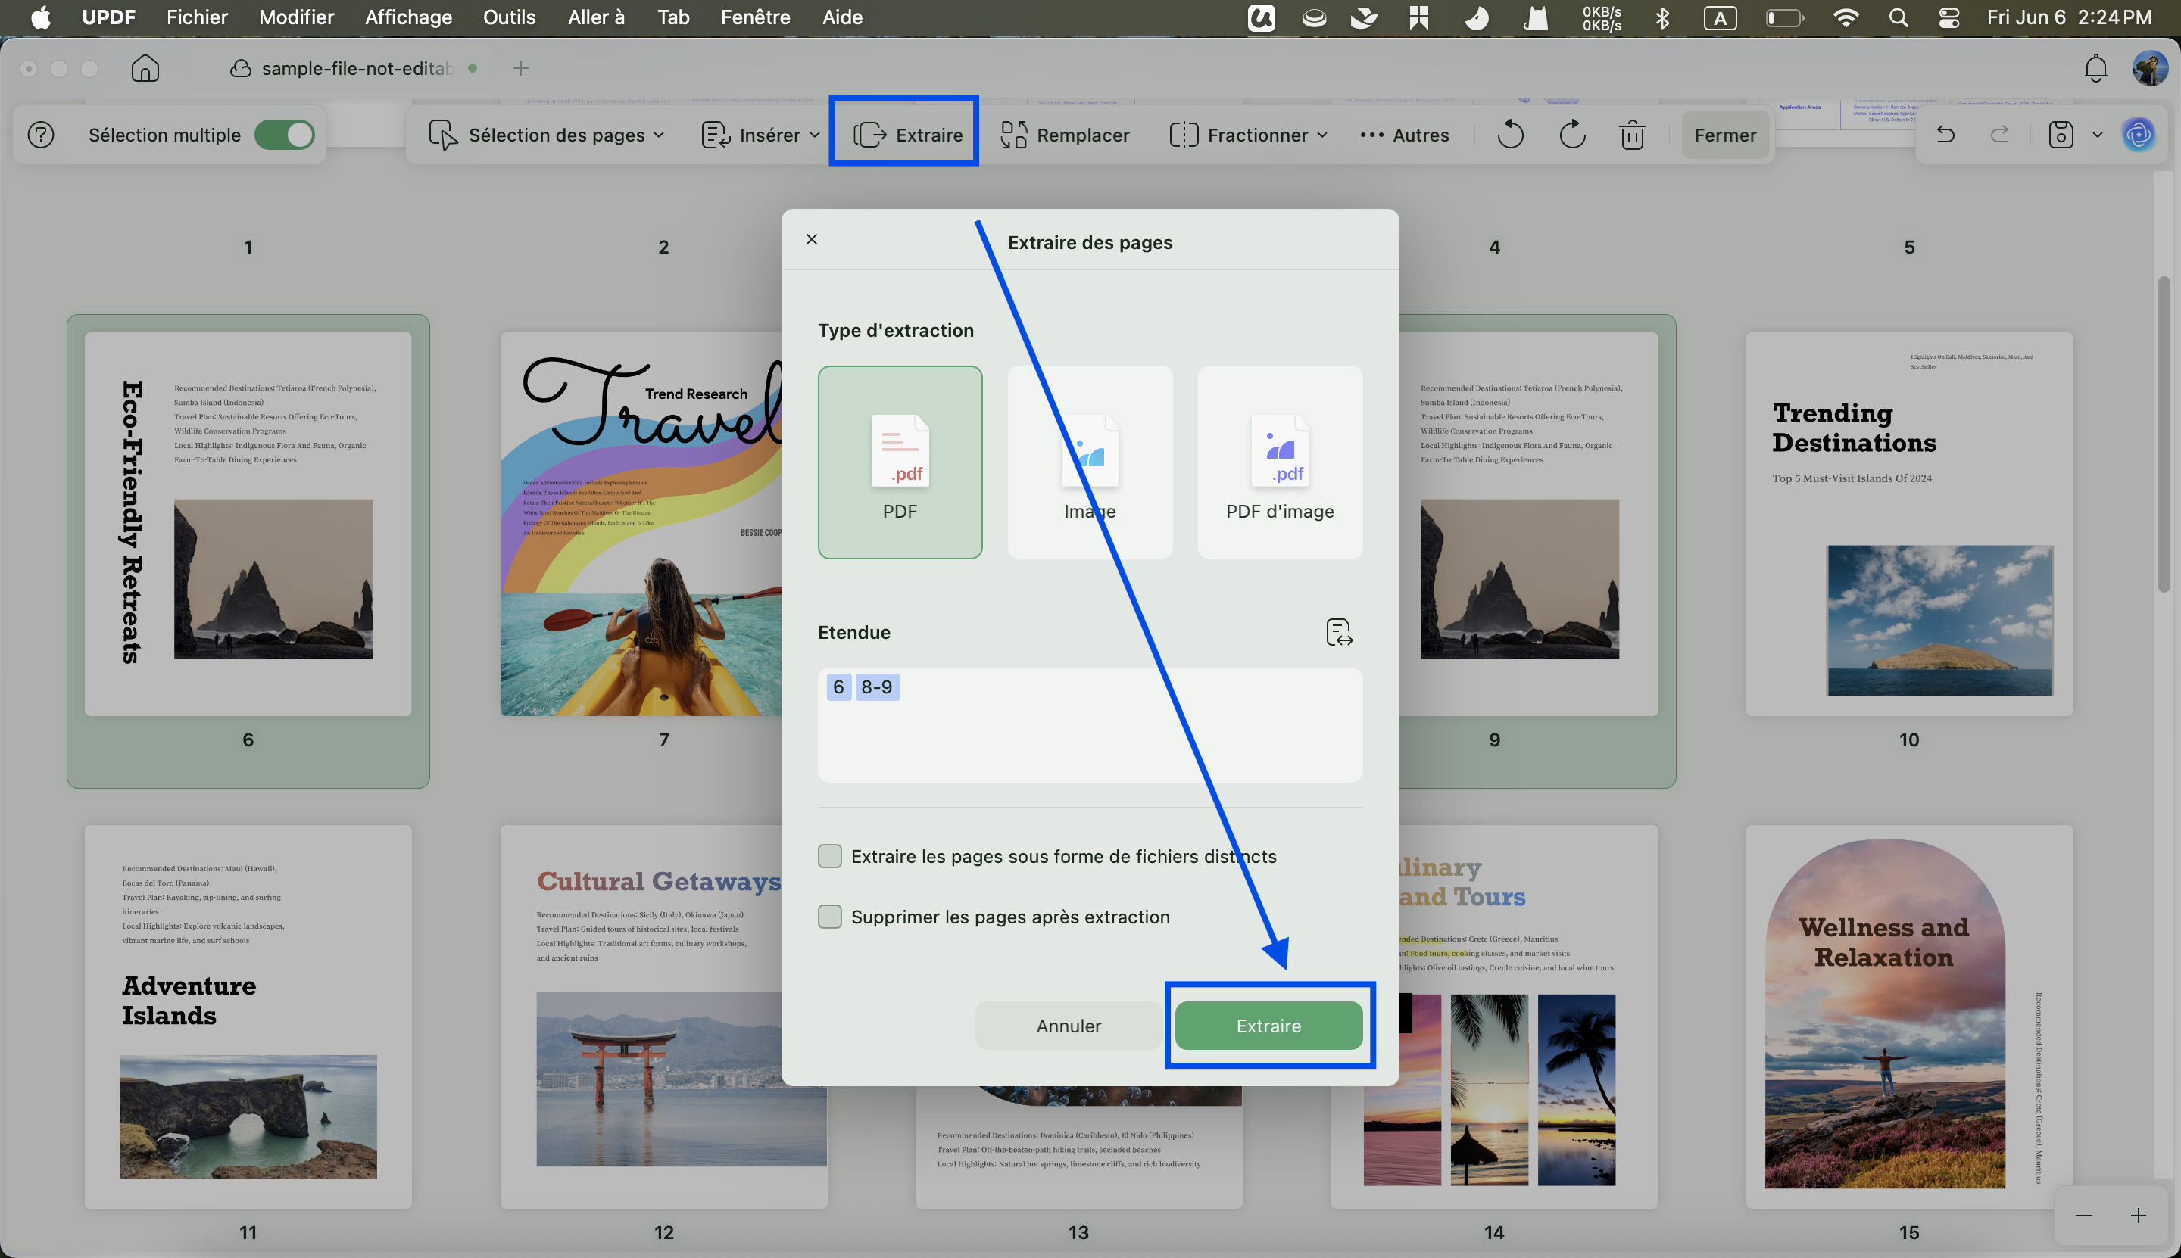
Task: Open the user profile avatar
Action: pyautogui.click(x=2150, y=68)
